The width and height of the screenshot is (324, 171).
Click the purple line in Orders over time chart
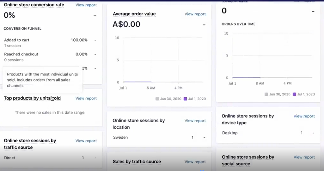pyautogui.click(x=246, y=77)
